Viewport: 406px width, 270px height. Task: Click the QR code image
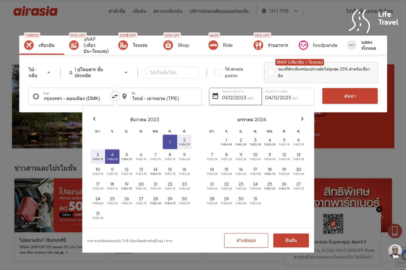tap(333, 223)
